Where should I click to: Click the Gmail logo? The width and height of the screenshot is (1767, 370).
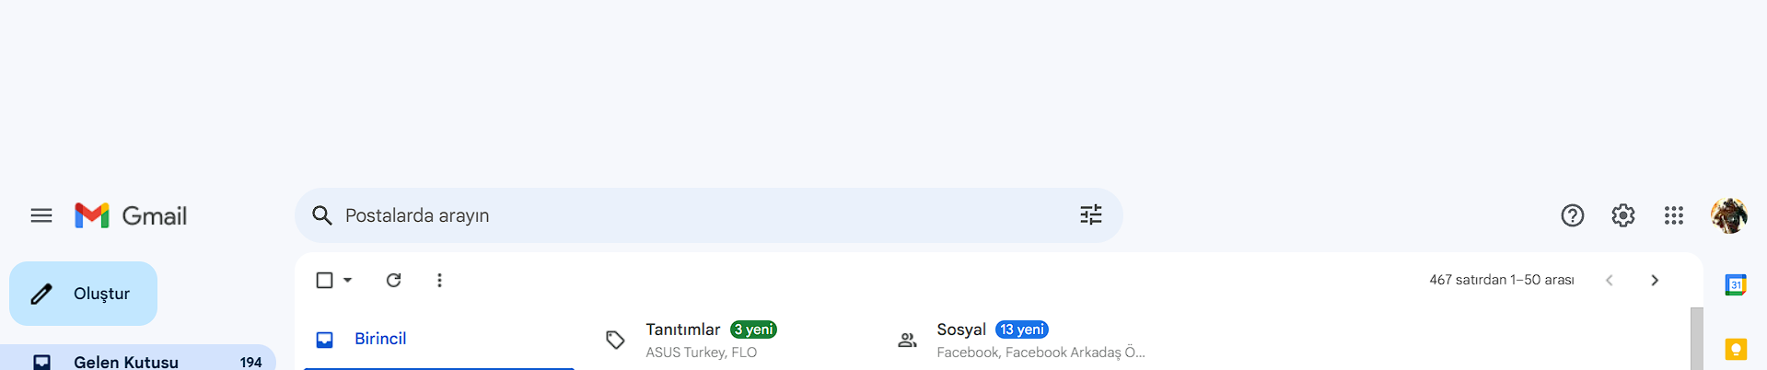tap(131, 215)
